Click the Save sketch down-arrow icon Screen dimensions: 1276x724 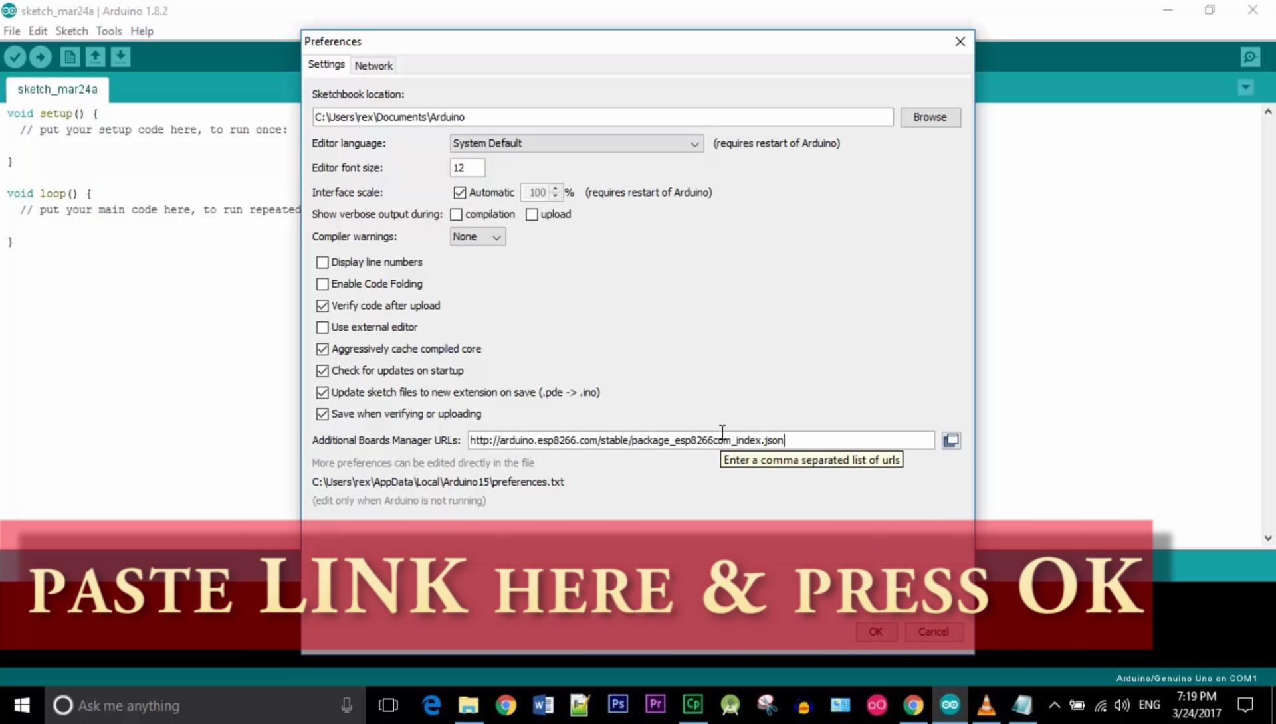[x=120, y=57]
